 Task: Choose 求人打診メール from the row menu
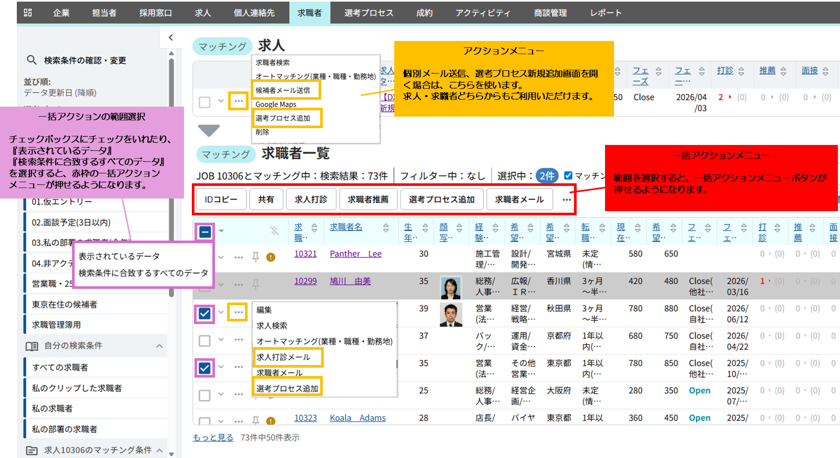click(283, 357)
